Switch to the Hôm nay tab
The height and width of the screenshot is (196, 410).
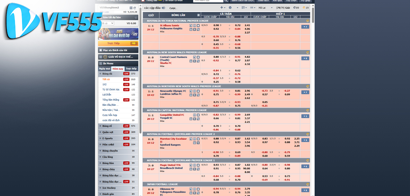118,69
